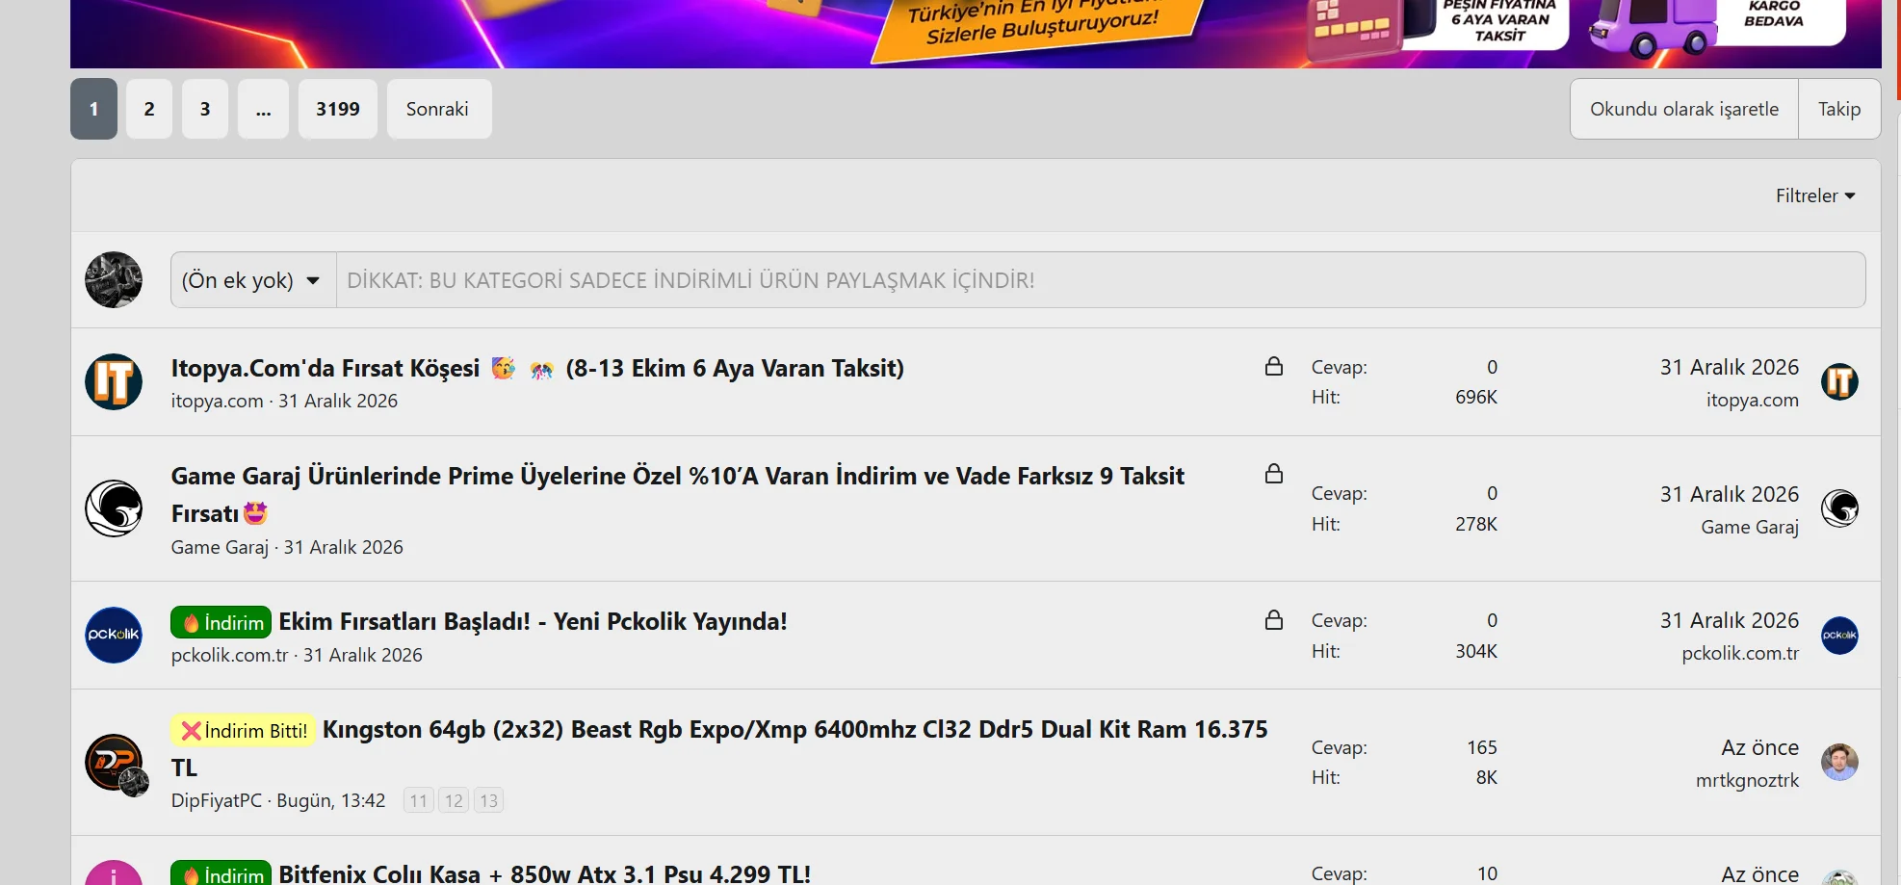Click Az önce timestamp on Kingston thread
Viewport: 1901px width, 885px height.
point(1759,747)
